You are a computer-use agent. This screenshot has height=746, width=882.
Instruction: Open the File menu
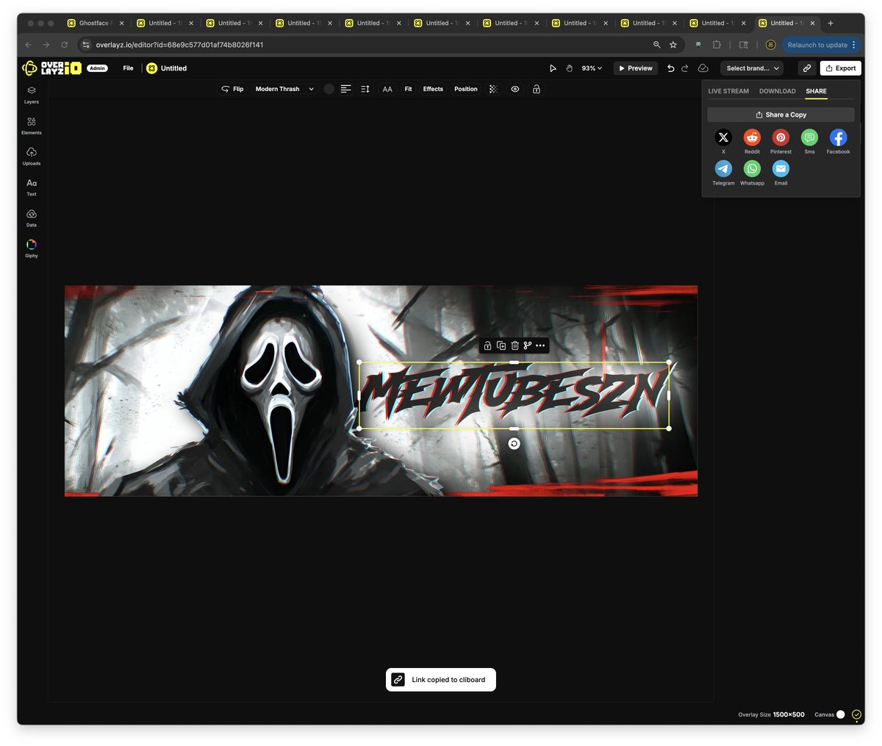click(128, 68)
